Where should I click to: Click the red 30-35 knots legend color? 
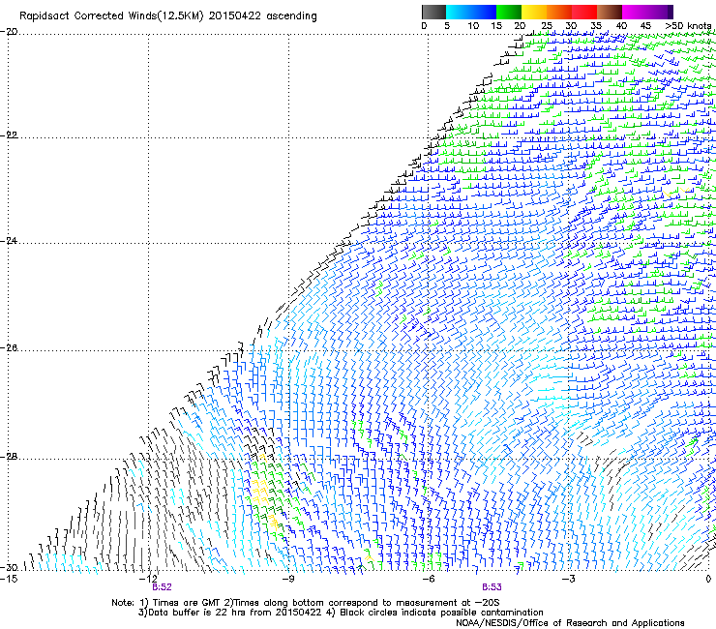(x=584, y=12)
